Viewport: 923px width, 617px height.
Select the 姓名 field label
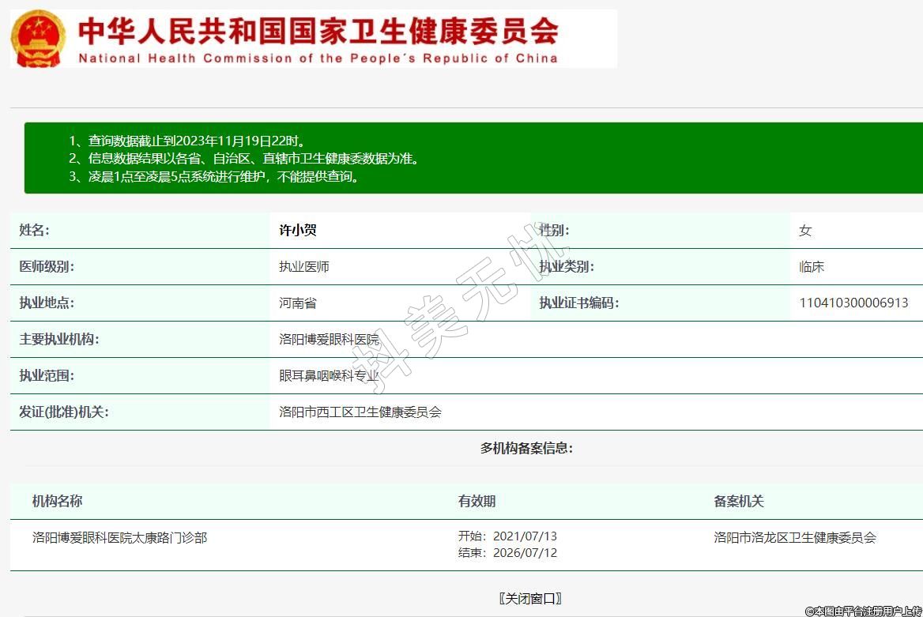coord(34,231)
